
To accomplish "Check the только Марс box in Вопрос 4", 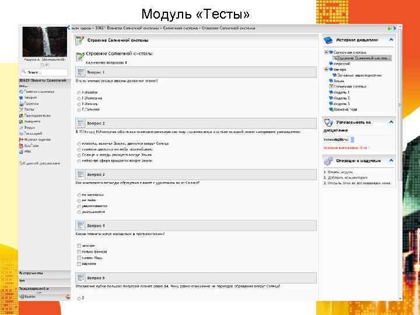I will point(79,258).
